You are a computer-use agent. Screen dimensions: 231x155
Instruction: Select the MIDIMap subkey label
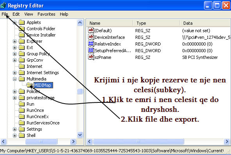(x=43, y=85)
